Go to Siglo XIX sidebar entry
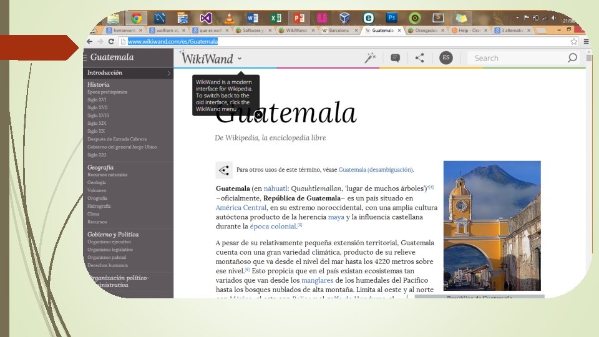599x337 pixels. 97,124
